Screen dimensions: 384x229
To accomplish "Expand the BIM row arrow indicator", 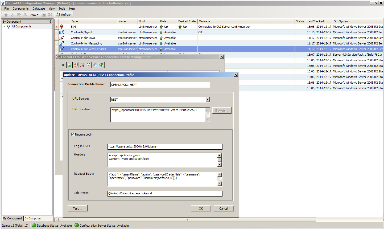I will 57,27.
